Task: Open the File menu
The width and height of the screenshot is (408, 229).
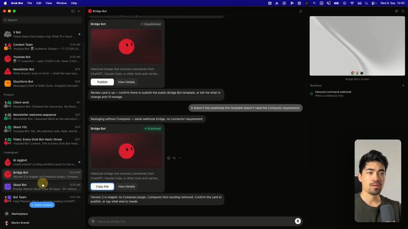Action: pyautogui.click(x=30, y=3)
